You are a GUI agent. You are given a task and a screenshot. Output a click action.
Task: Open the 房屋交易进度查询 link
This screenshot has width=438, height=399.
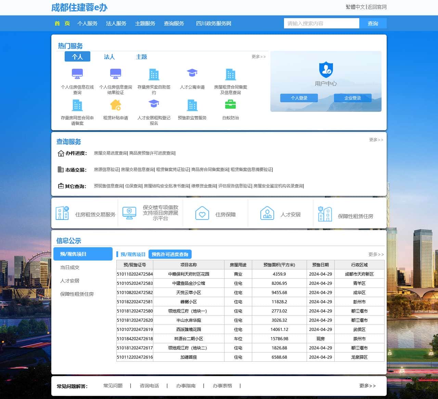pos(110,153)
